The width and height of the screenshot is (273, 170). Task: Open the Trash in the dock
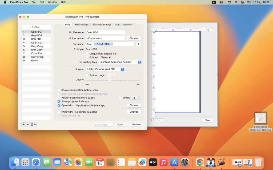pyautogui.click(x=258, y=162)
